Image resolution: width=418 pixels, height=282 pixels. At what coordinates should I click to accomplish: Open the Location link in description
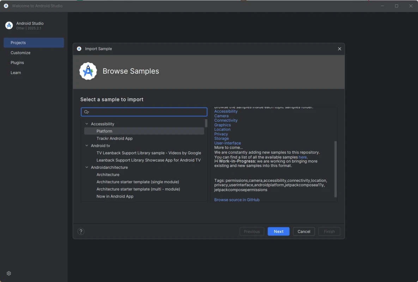point(222,129)
